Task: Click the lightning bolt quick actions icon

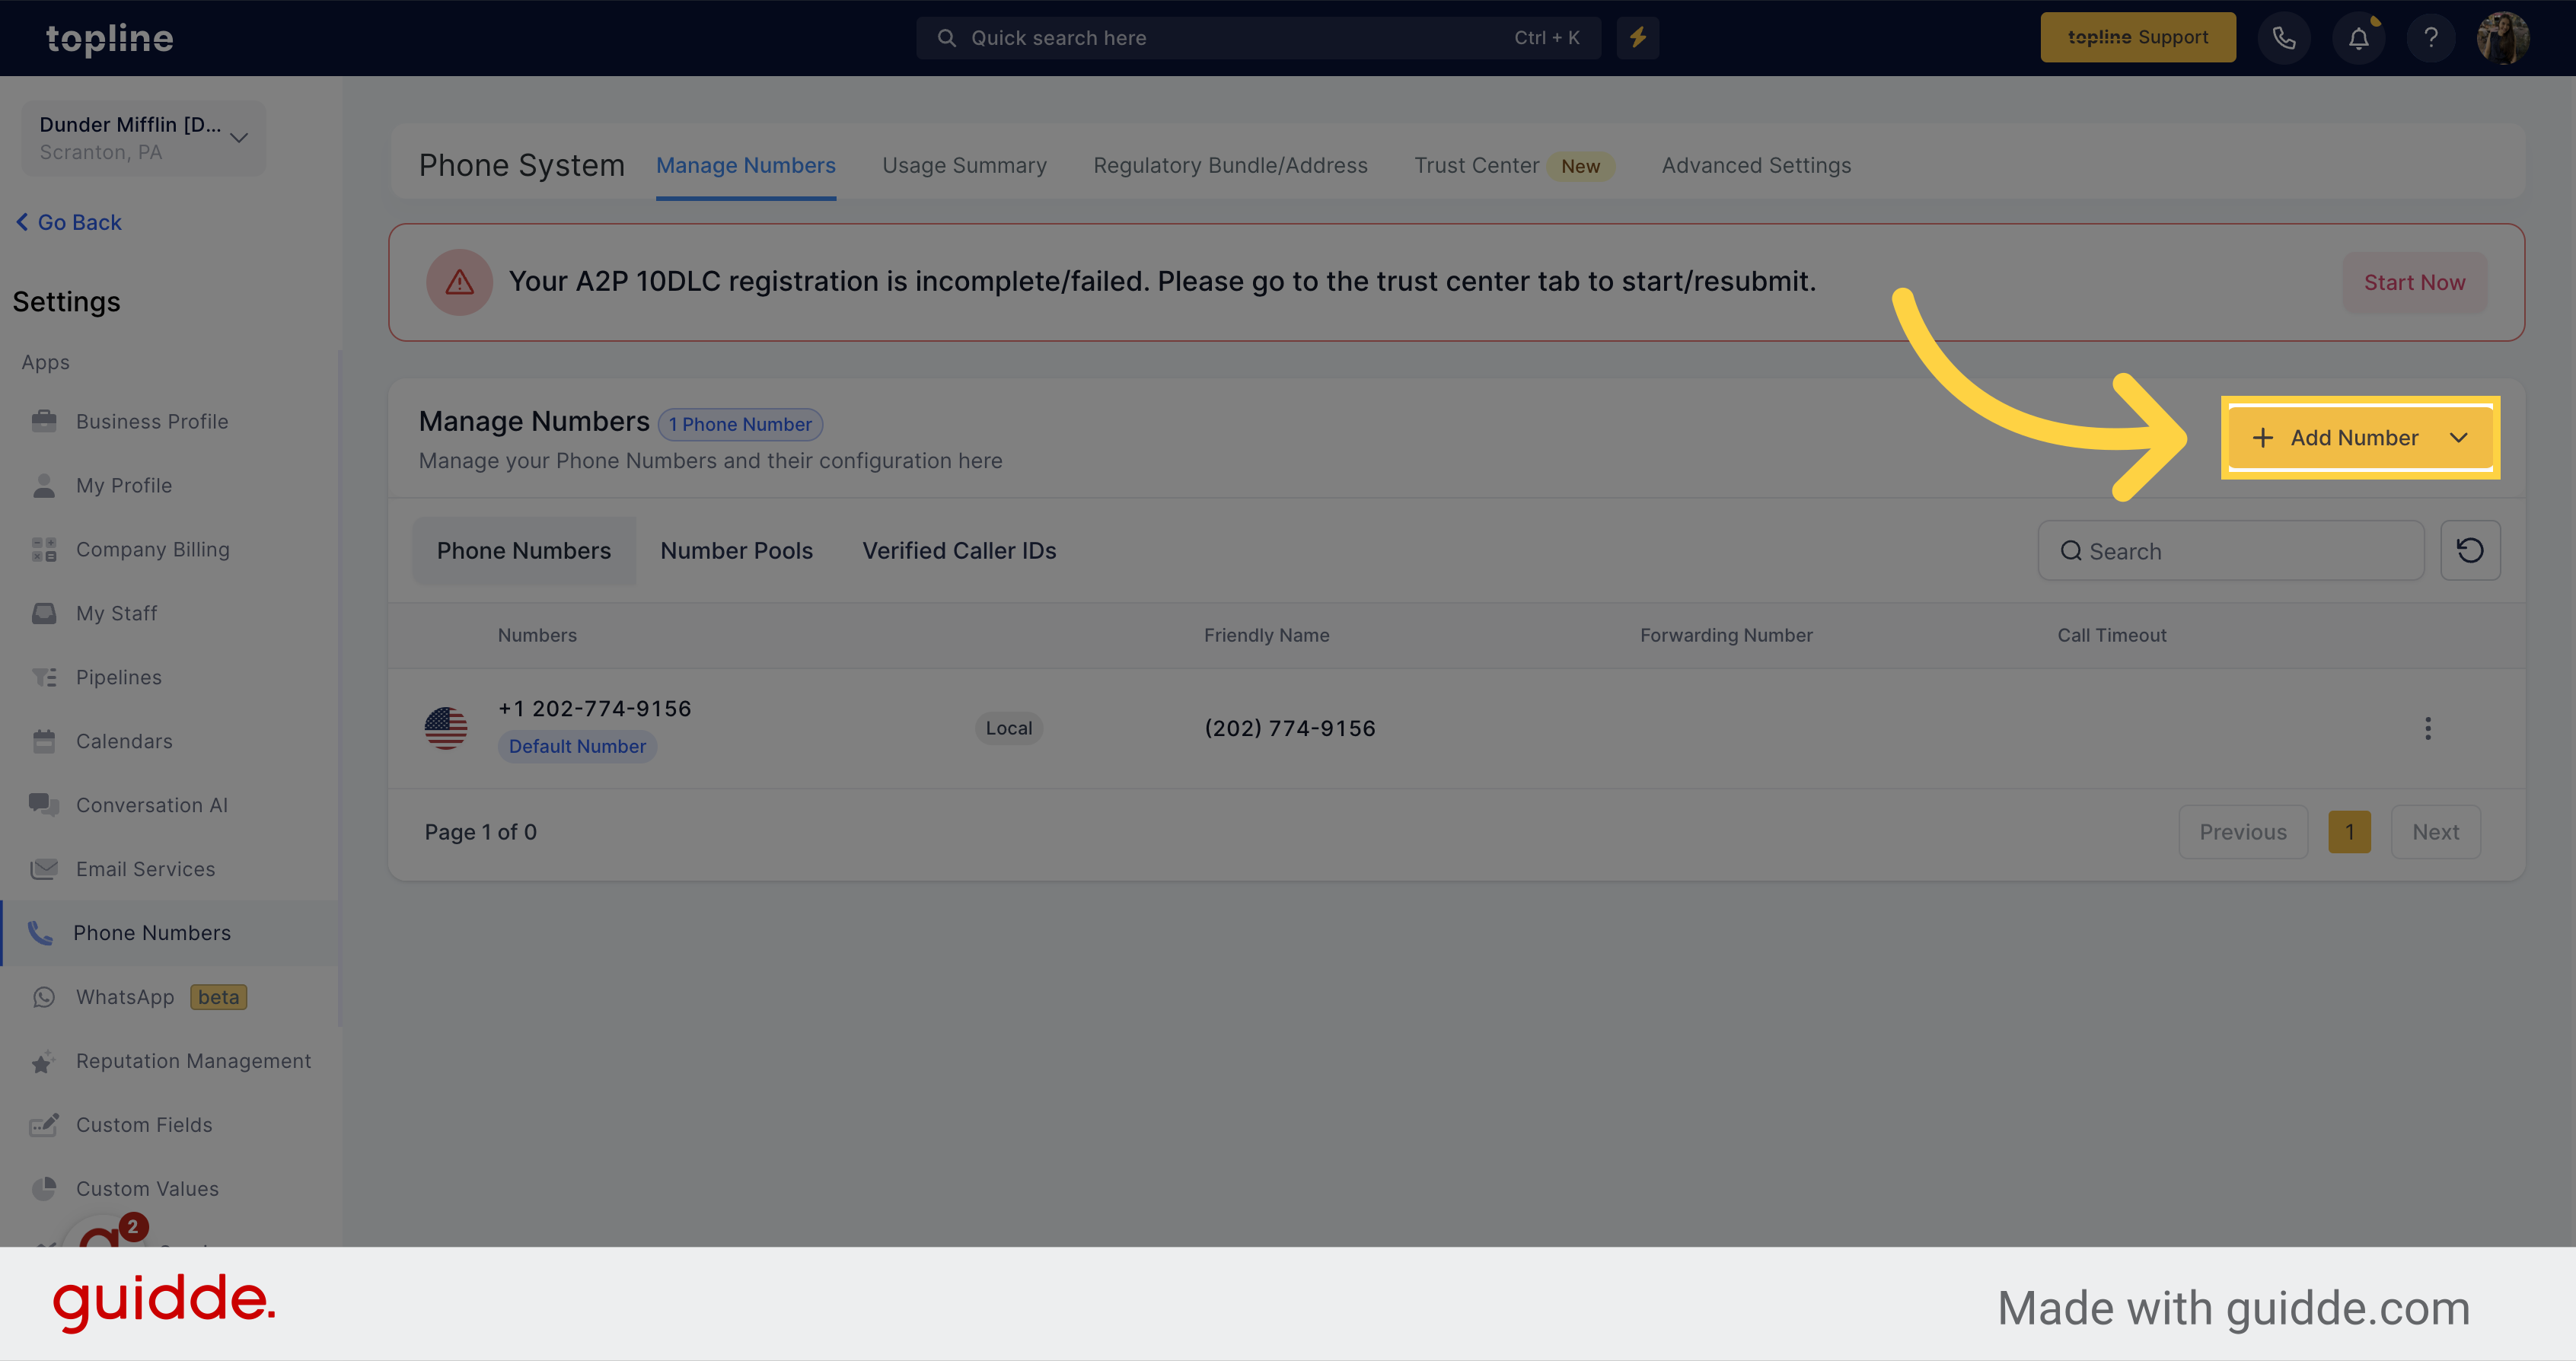Action: 1637,38
